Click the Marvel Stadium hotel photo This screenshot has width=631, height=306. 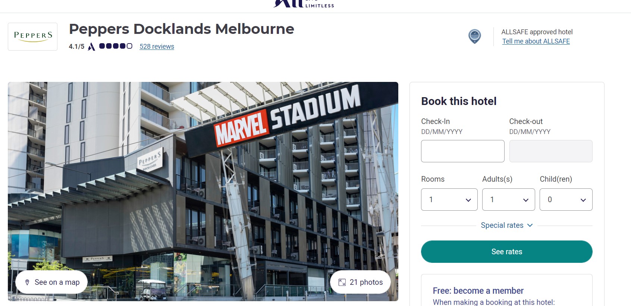point(203,179)
